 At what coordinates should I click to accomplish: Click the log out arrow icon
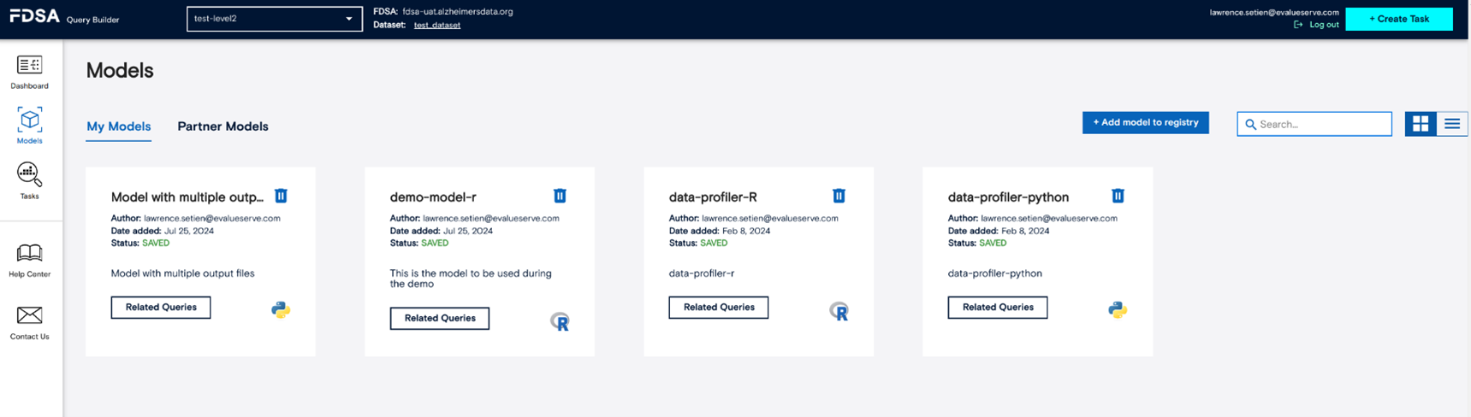coord(1298,25)
